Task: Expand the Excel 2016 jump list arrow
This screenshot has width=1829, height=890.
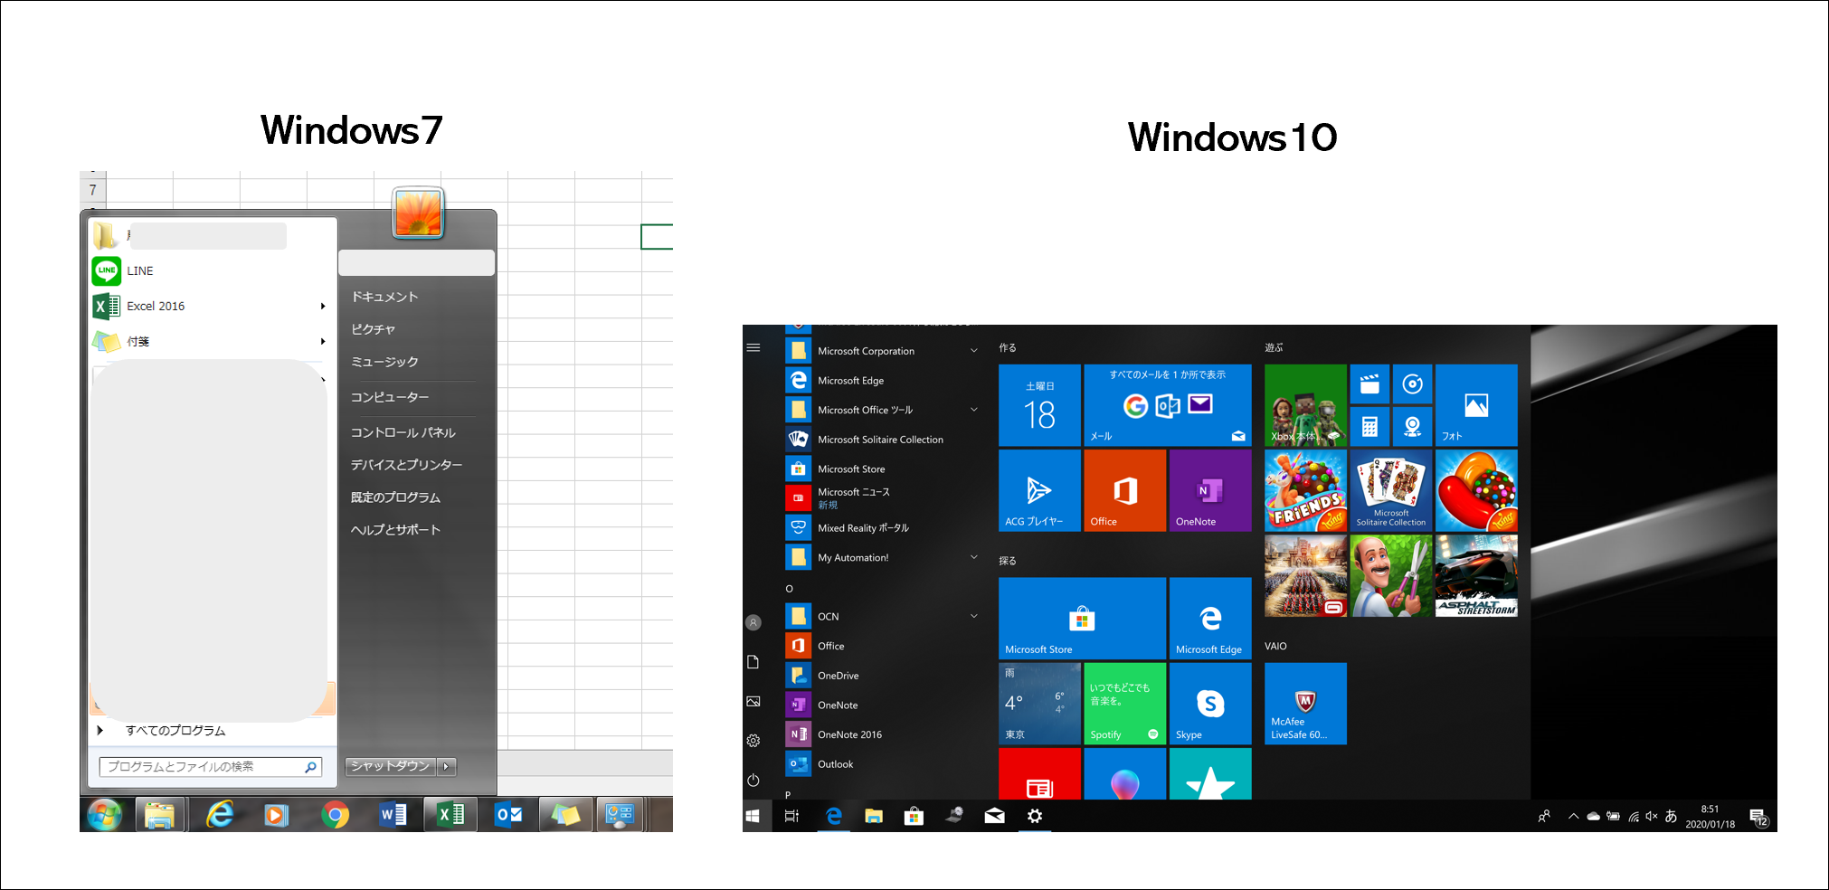Action: point(323,307)
